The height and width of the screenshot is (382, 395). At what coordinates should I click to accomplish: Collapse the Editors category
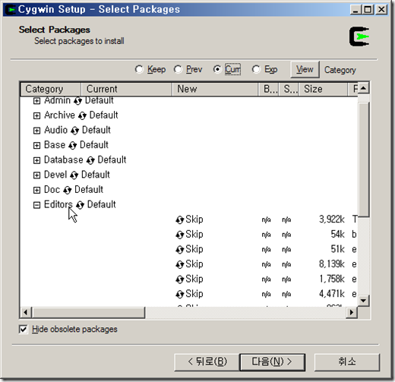click(36, 205)
